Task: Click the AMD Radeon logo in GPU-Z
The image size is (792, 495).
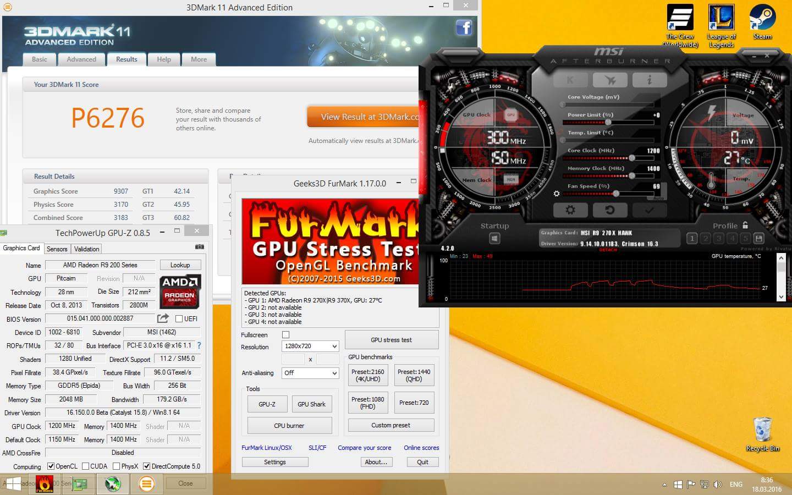Action: tap(180, 291)
